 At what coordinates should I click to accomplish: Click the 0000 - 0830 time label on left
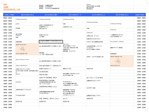pos(8,18)
